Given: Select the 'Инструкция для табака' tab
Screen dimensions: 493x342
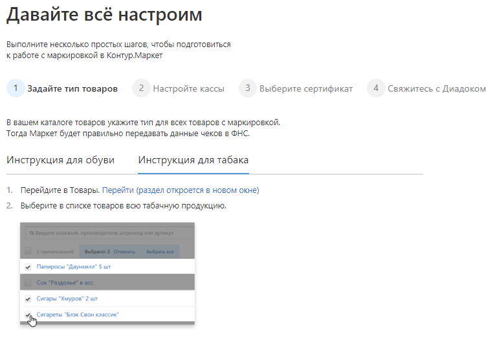Looking at the screenshot, I should tap(193, 160).
